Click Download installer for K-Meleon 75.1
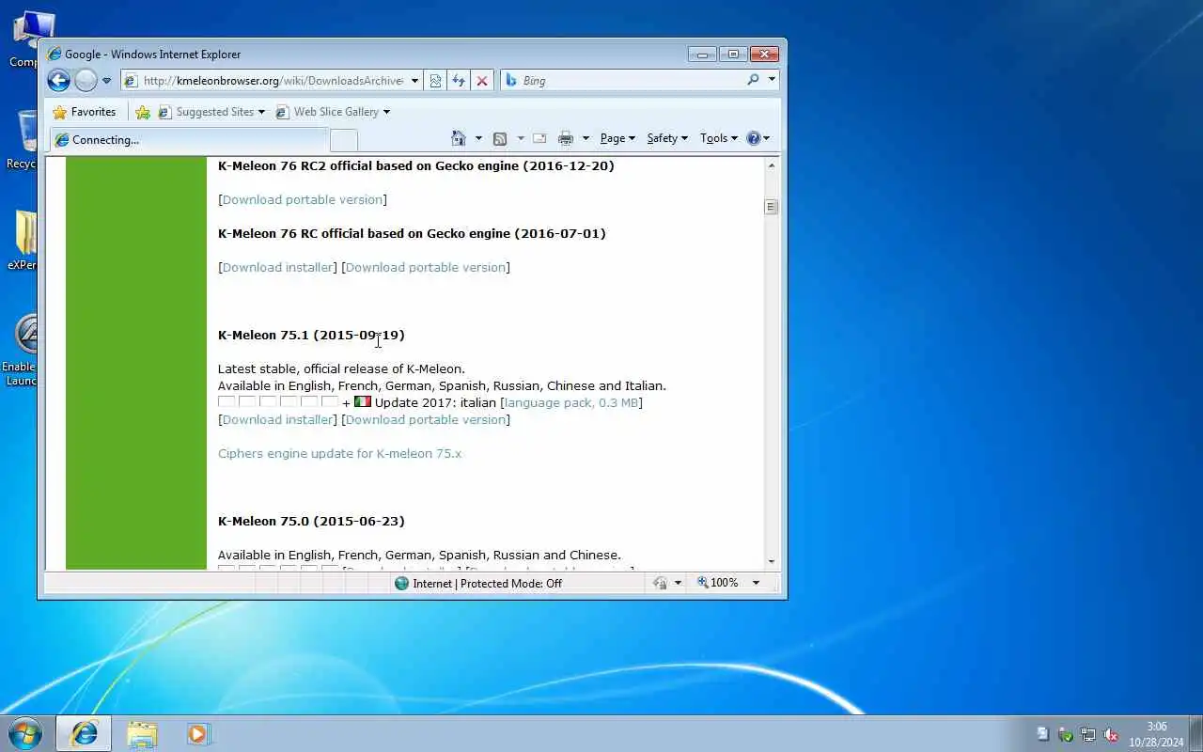The image size is (1203, 752). point(277,419)
